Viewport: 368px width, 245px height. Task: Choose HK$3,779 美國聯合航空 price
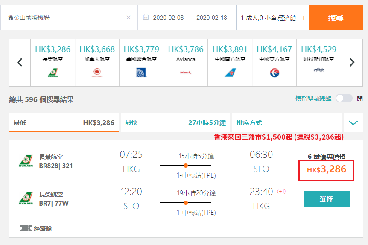click(x=141, y=62)
